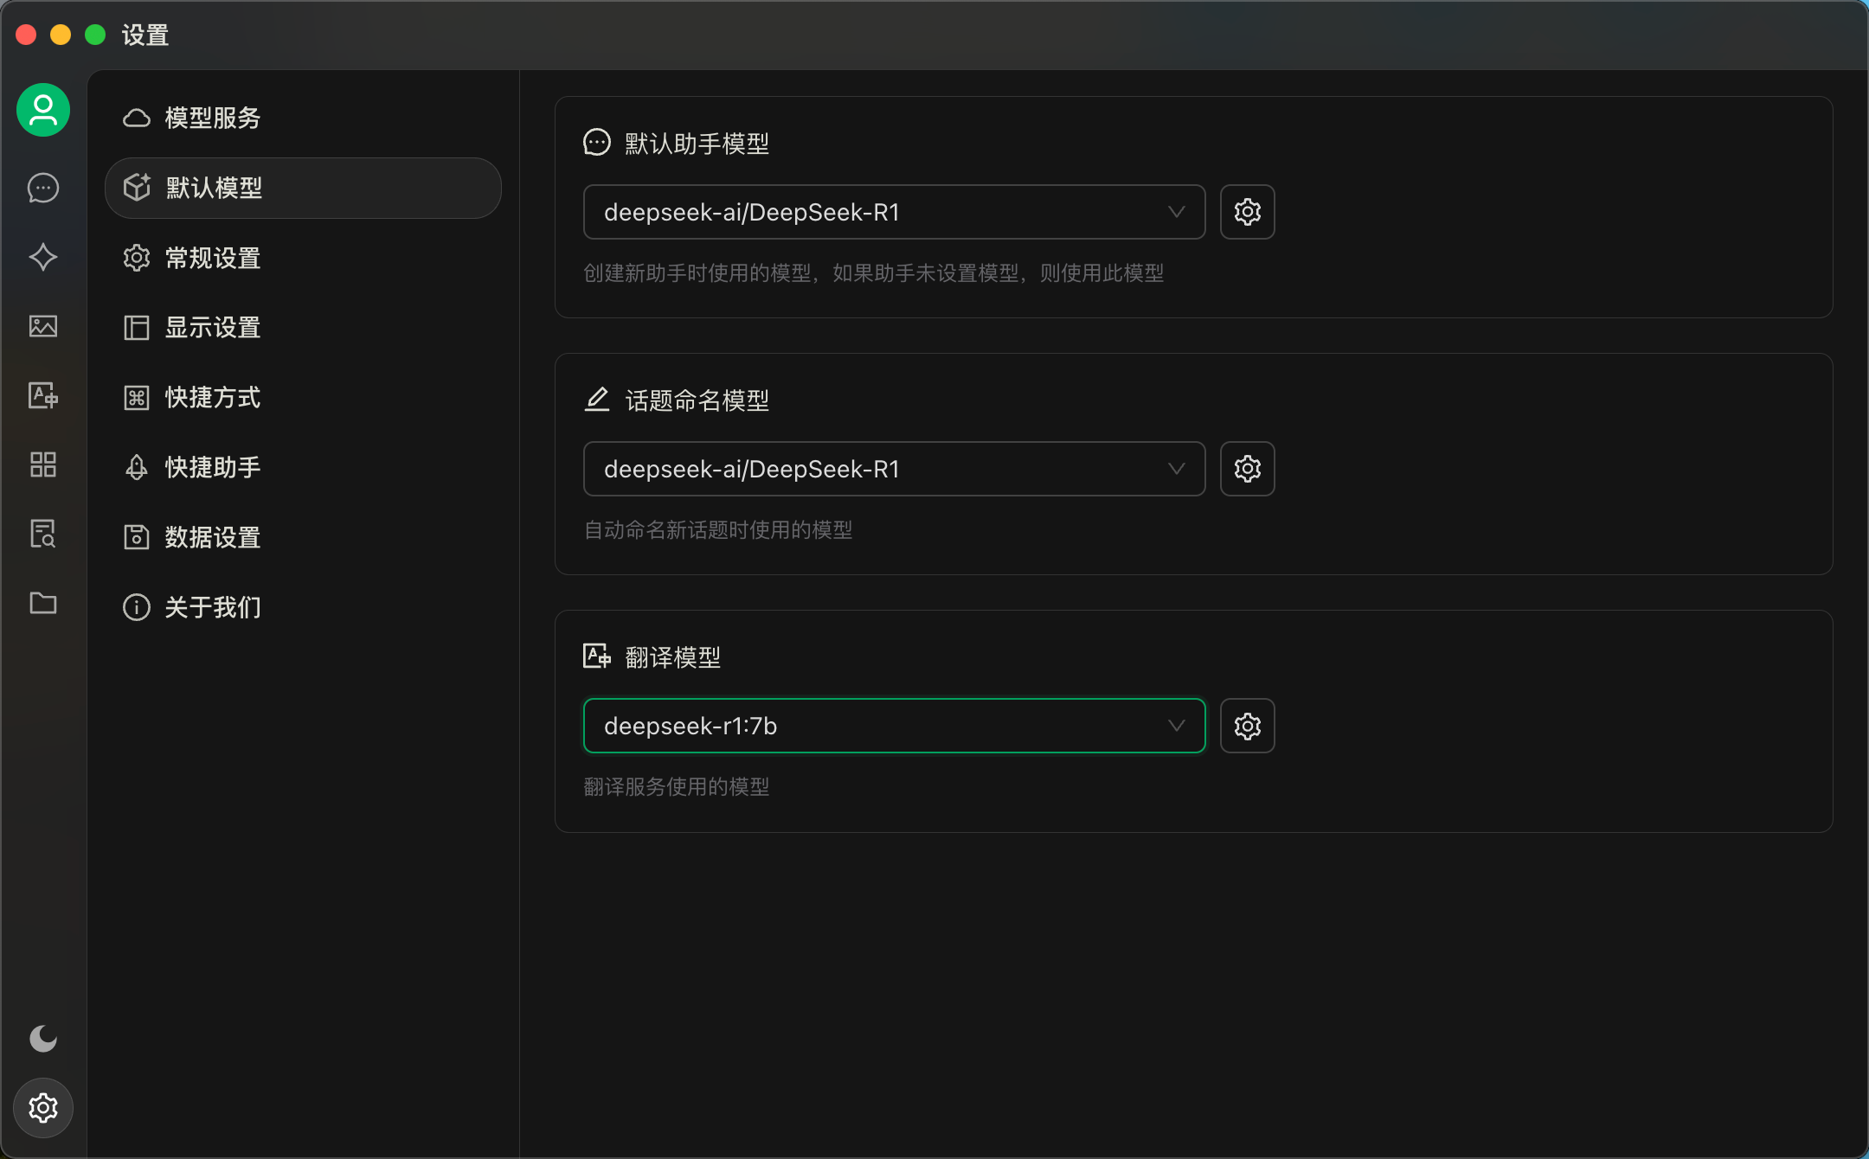
Task: Open settings gear for topic naming model
Action: (x=1247, y=469)
